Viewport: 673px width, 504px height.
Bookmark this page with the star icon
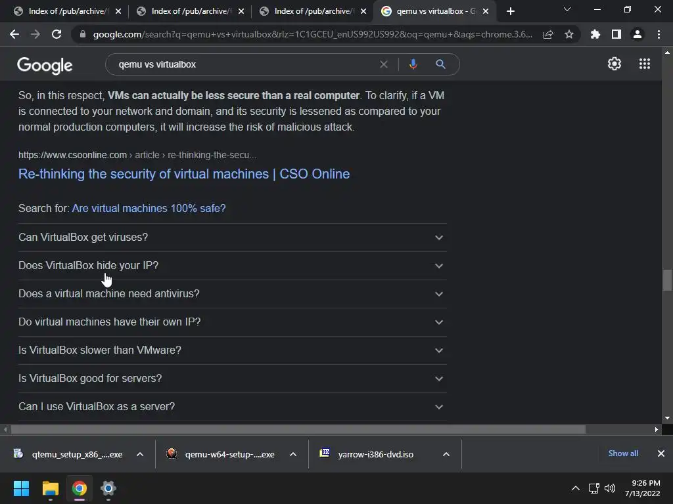click(x=569, y=35)
